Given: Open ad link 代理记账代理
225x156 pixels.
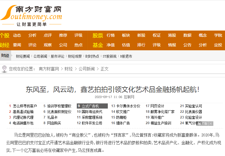Looking at the screenshot, I should [23, 117].
